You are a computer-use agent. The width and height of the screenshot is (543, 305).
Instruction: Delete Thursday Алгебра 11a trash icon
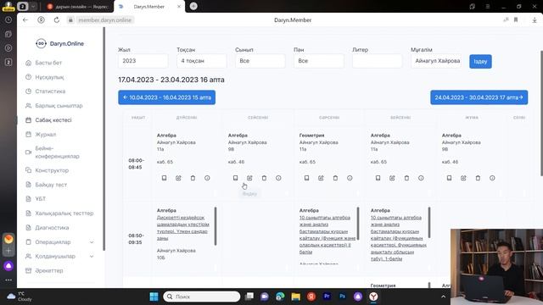(x=406, y=178)
